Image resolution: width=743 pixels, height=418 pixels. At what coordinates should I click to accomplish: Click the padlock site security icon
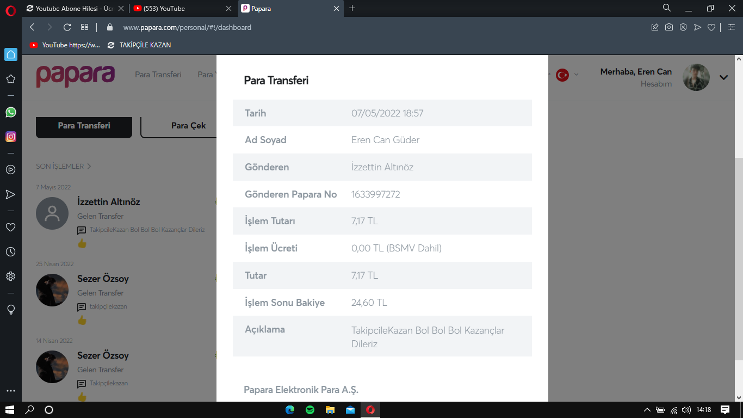click(x=110, y=27)
